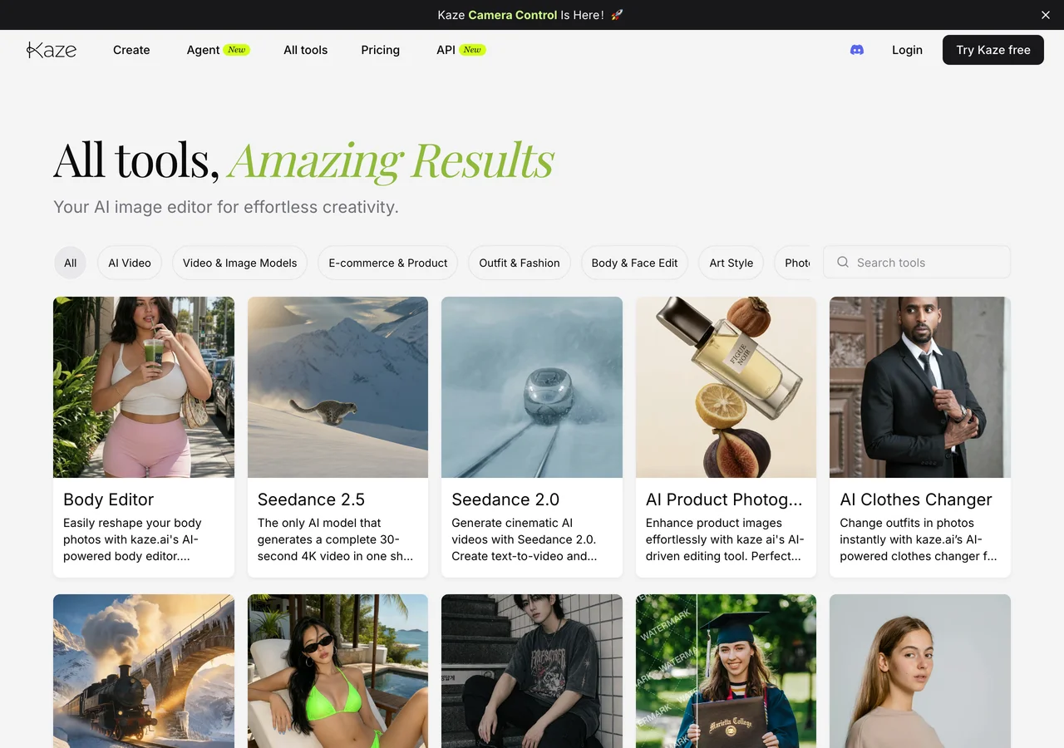
Task: Open the Pricing page
Action: (x=381, y=50)
